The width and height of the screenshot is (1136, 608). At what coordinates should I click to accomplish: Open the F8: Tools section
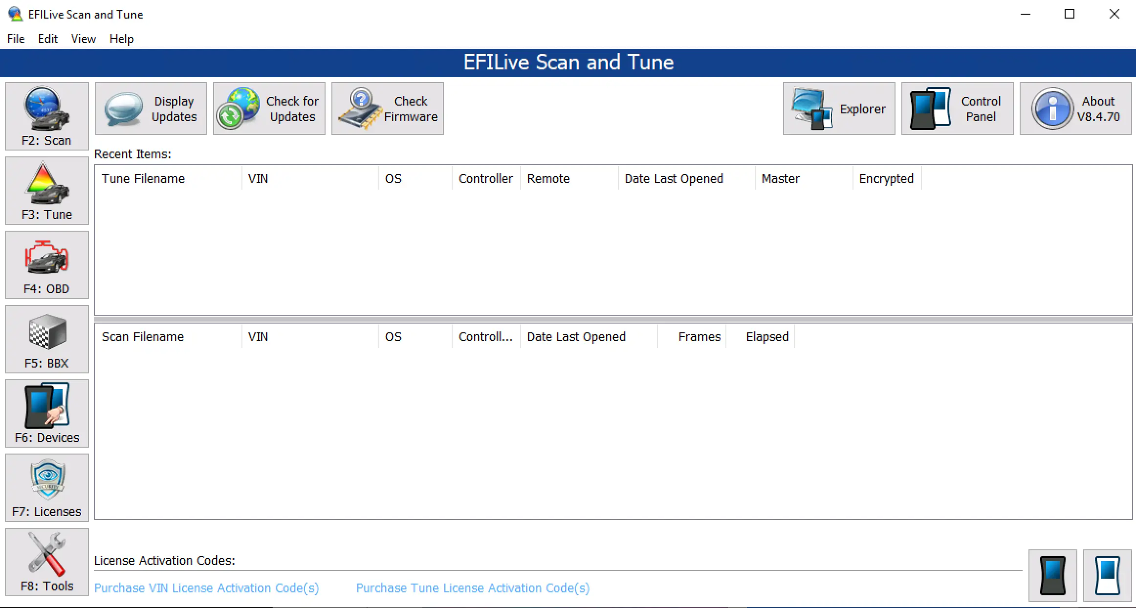[x=46, y=562]
